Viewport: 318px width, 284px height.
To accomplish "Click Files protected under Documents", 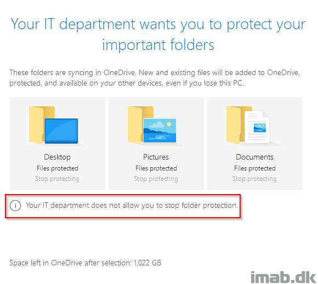I will 255,168.
